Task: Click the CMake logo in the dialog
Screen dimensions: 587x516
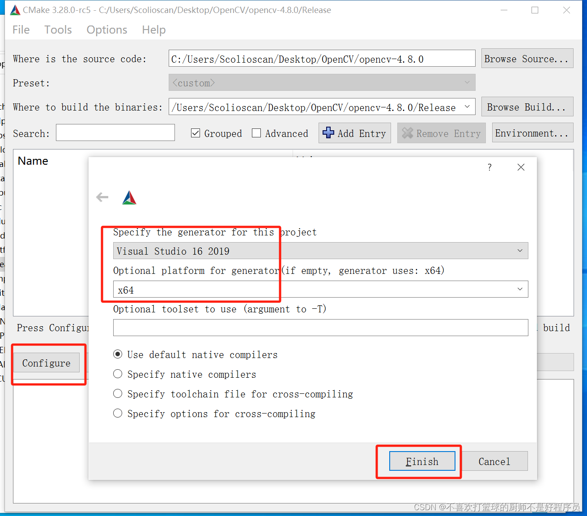Action: pyautogui.click(x=129, y=197)
